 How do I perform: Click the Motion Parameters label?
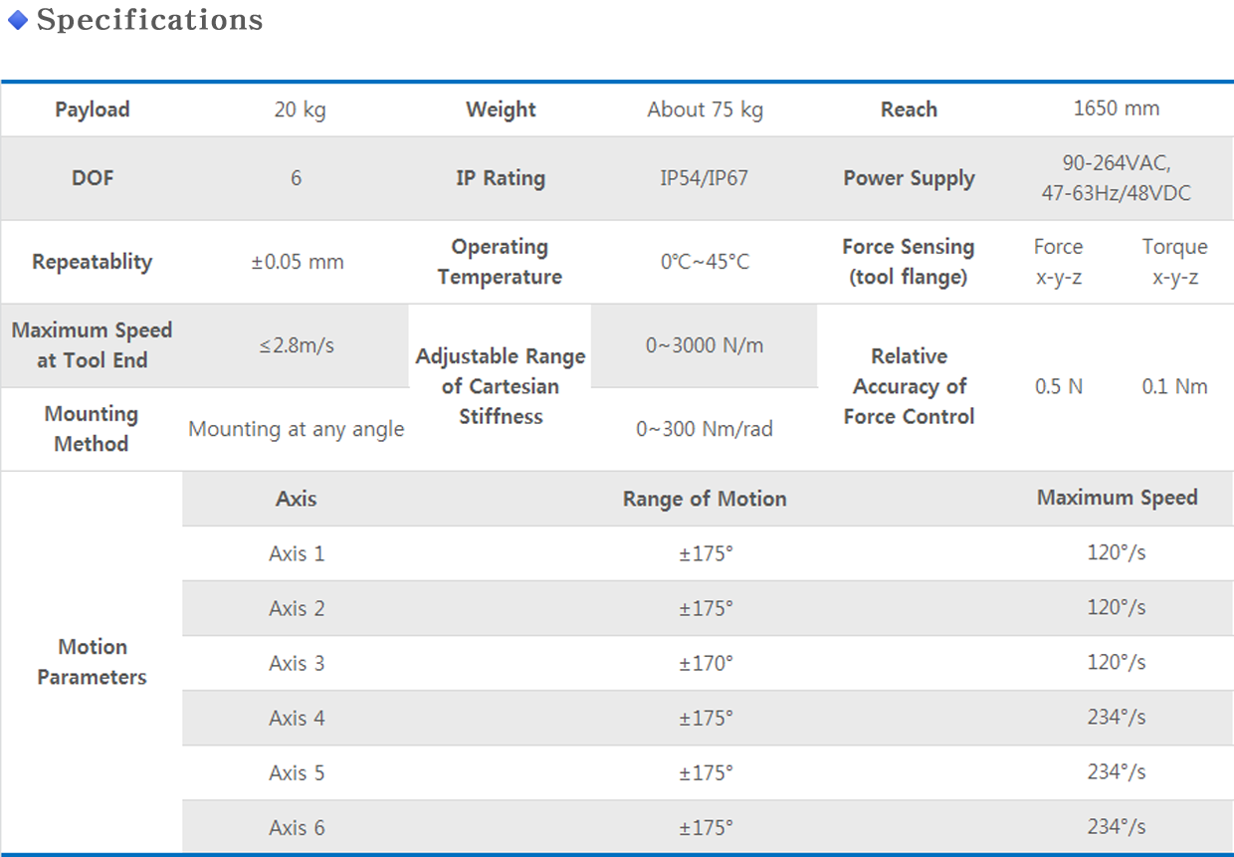coord(92,662)
